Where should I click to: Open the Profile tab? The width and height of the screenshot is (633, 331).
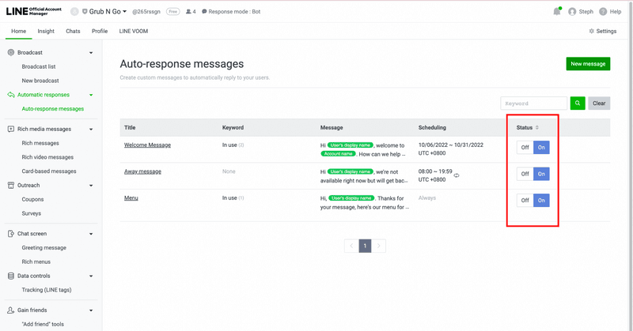[x=100, y=31]
